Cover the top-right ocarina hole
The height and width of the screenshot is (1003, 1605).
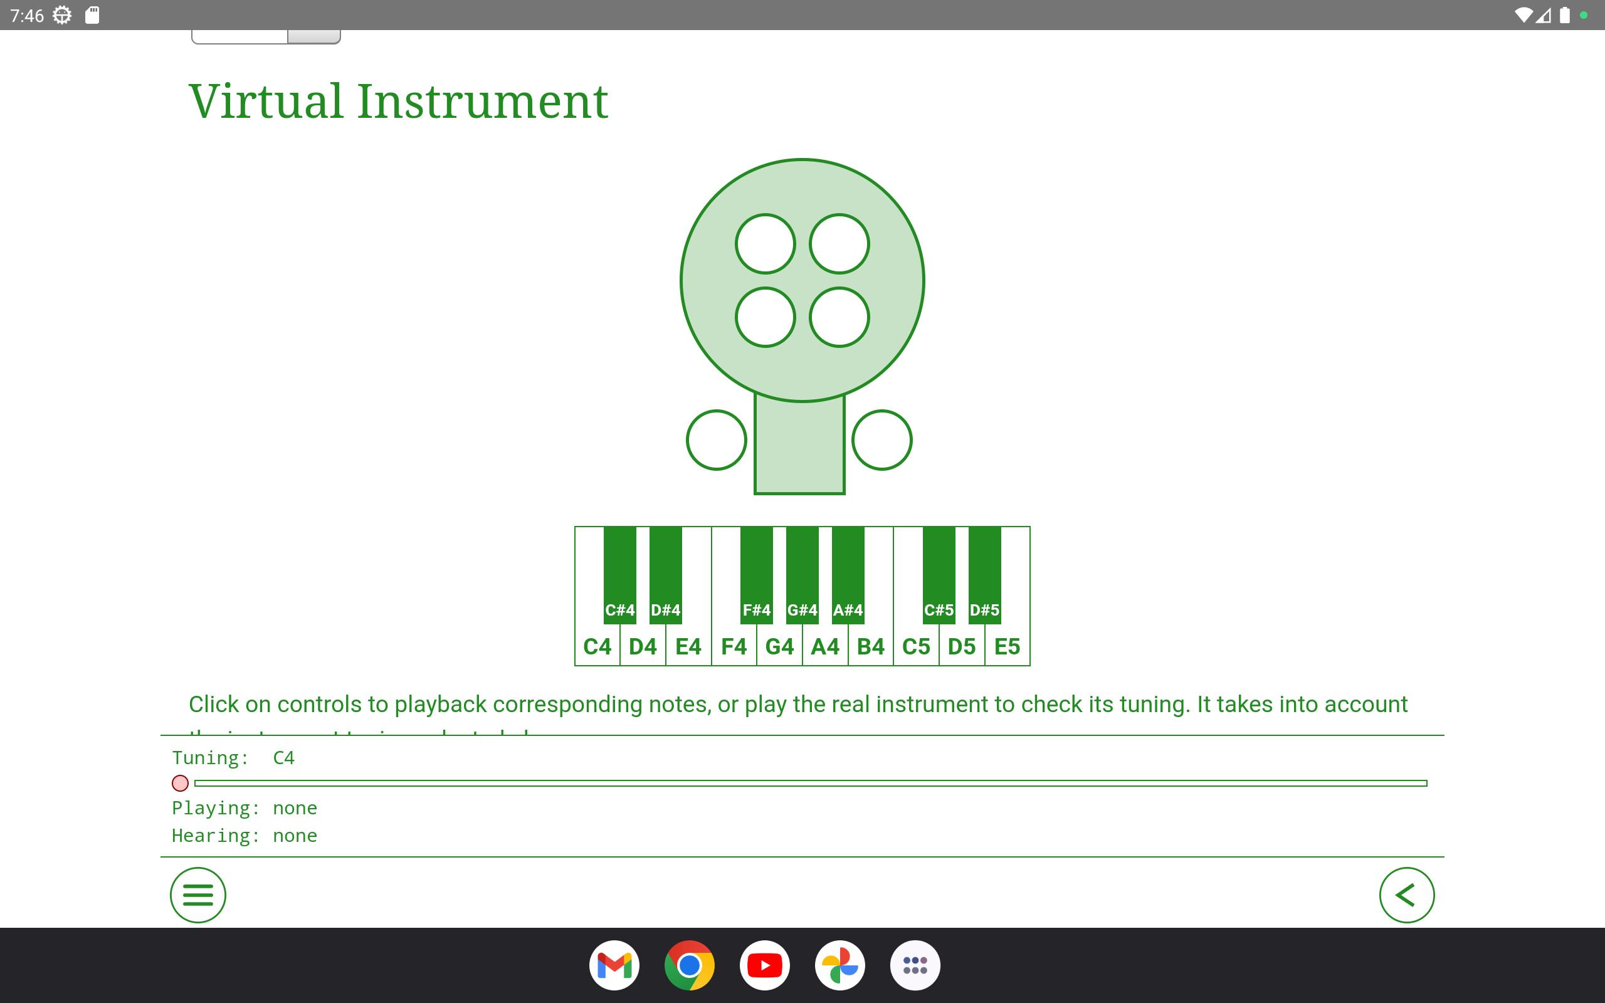tap(839, 244)
